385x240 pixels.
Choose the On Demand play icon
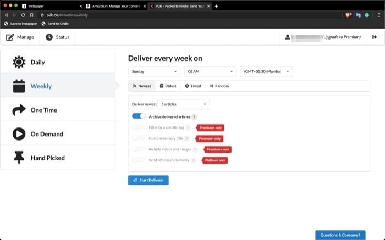(19, 134)
